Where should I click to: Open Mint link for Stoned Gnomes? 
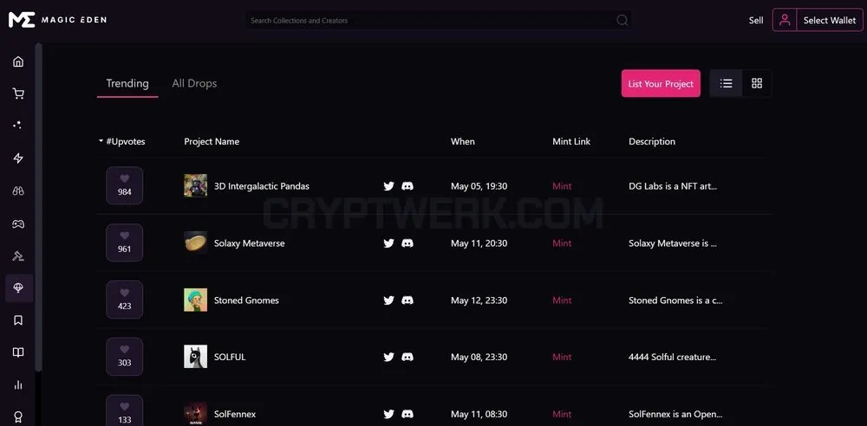562,300
